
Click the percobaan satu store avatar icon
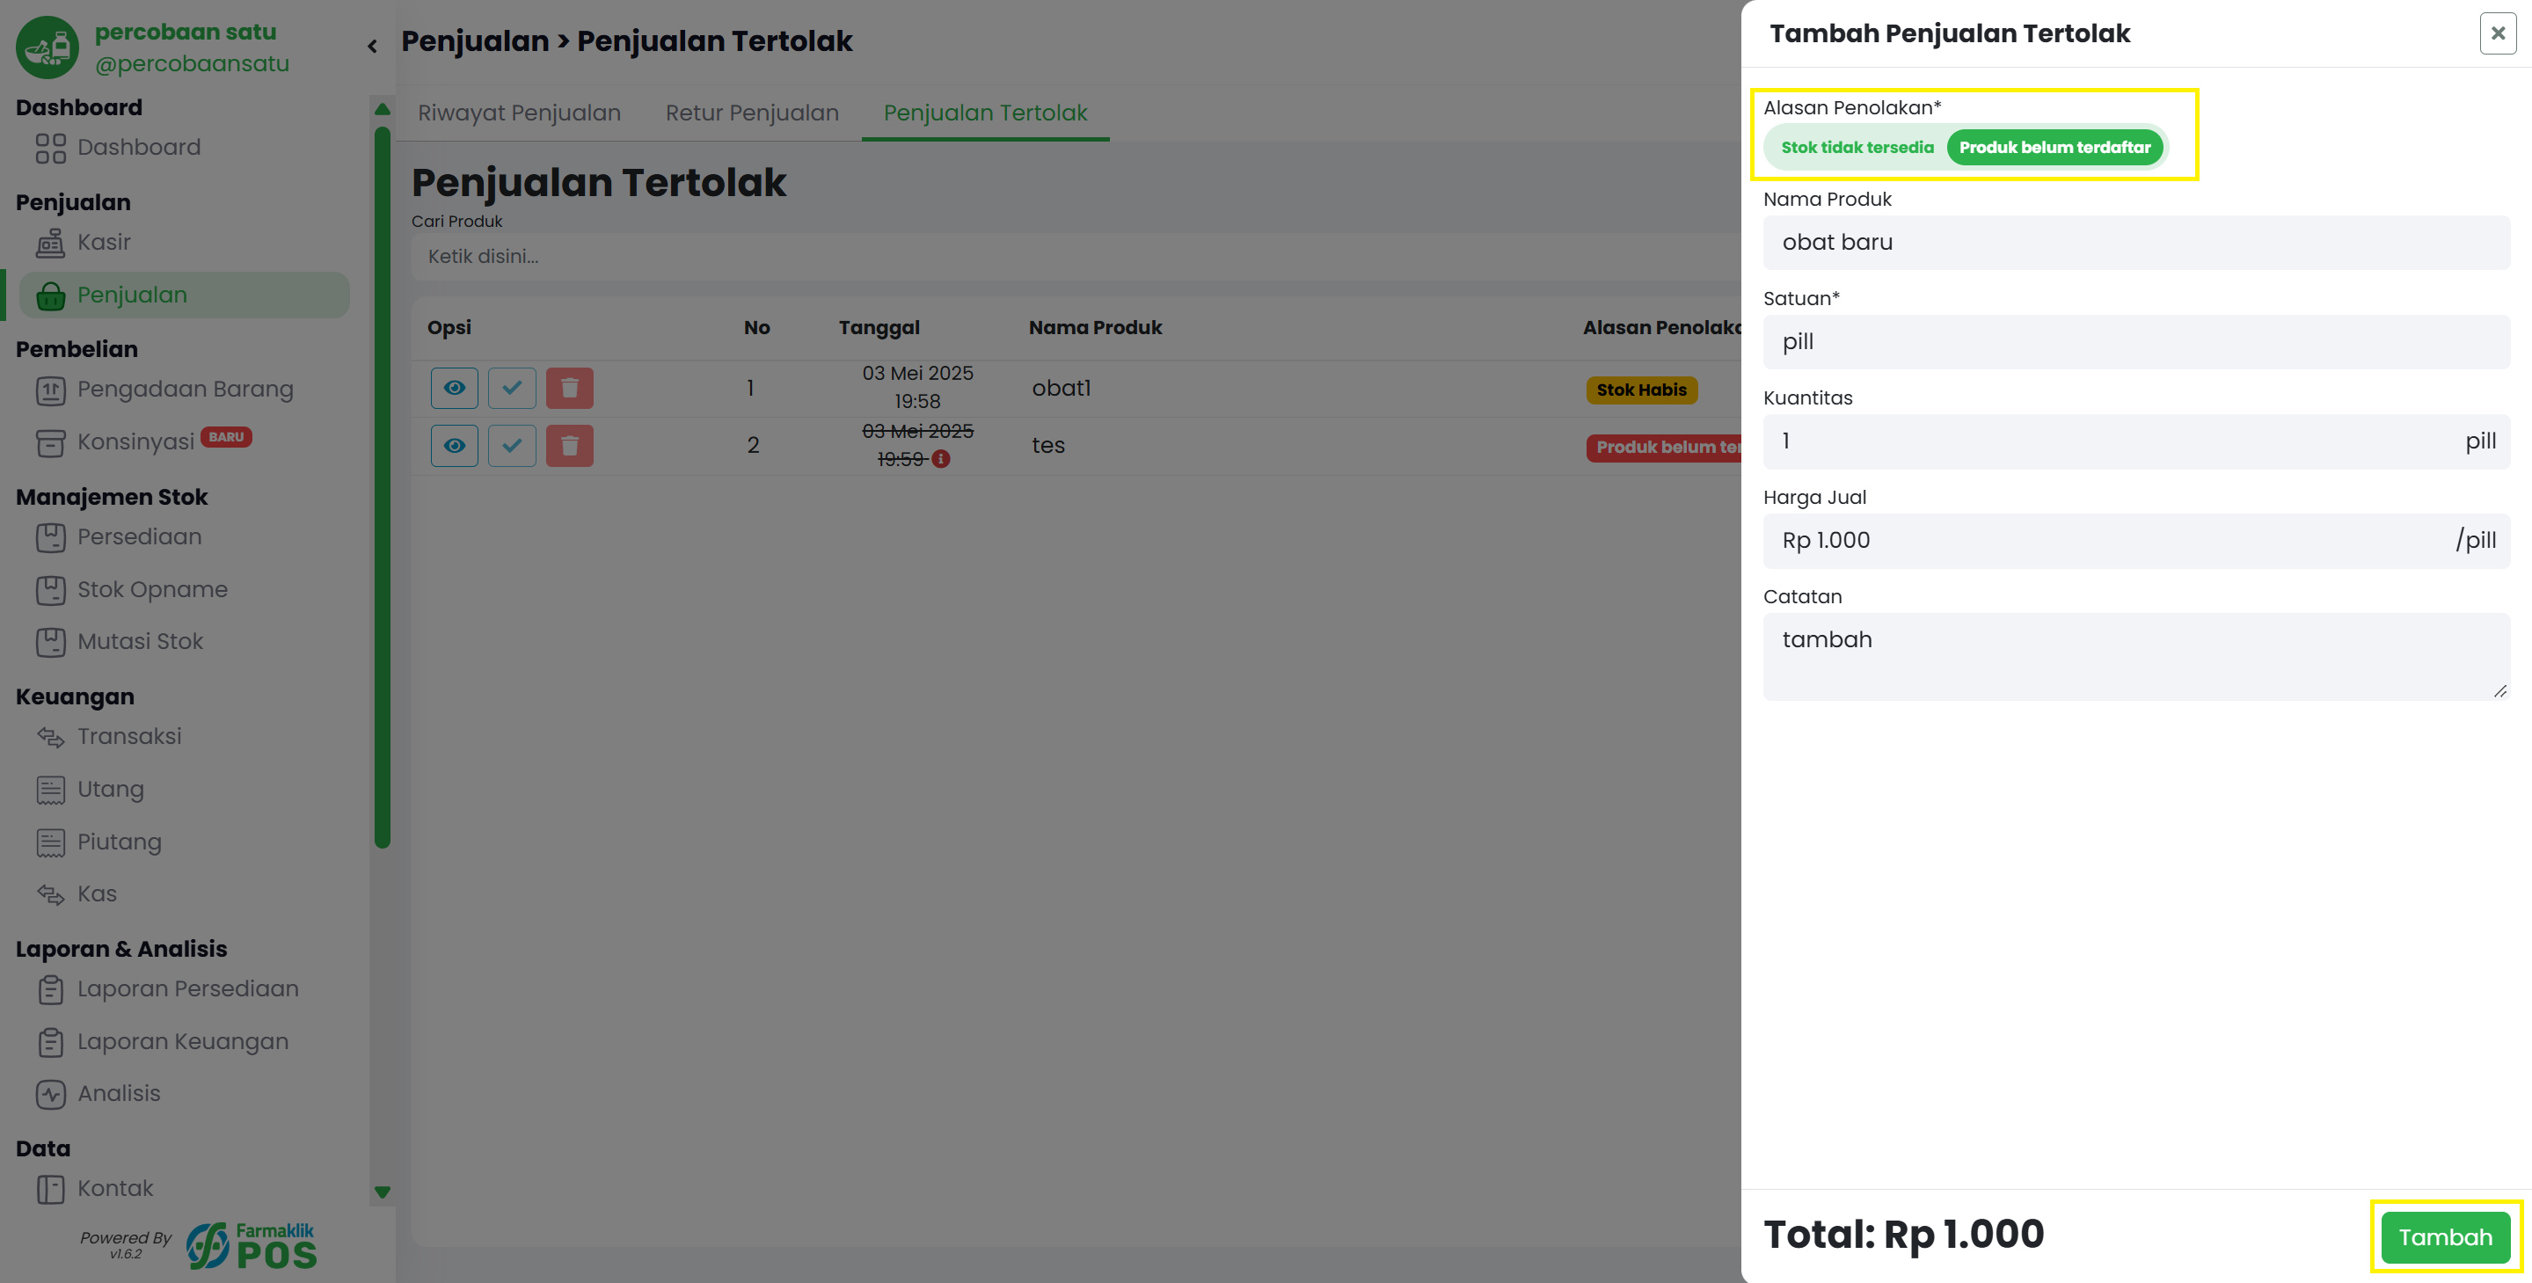(47, 47)
